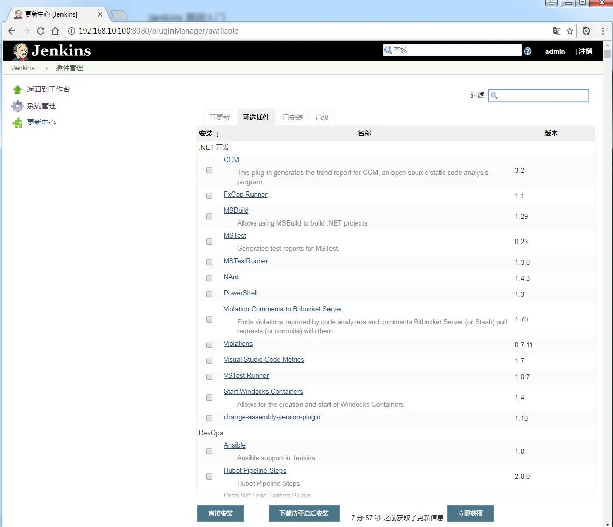Check Hubot Pipeline Steps checkbox
The width and height of the screenshot is (613, 527).
[209, 476]
